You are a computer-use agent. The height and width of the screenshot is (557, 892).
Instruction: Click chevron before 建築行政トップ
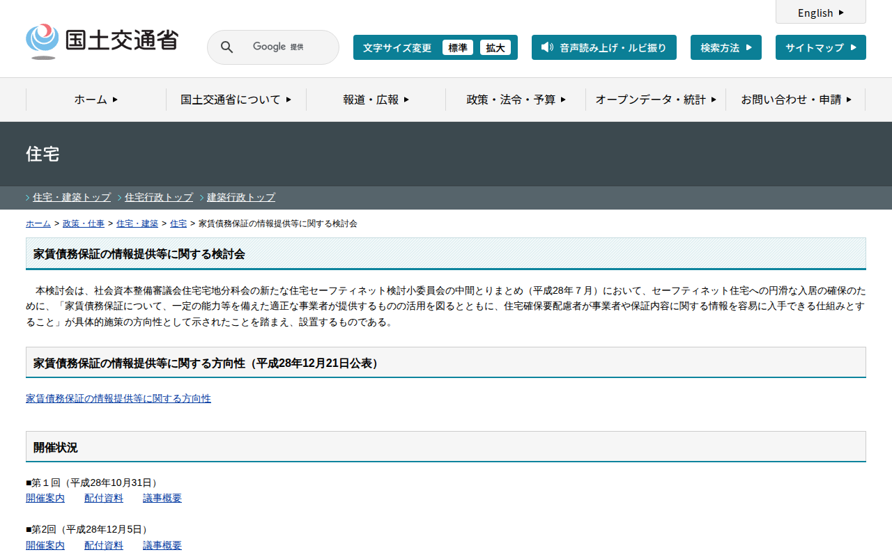202,198
